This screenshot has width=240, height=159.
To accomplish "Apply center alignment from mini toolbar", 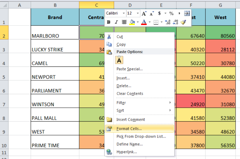I will pos(124,22).
